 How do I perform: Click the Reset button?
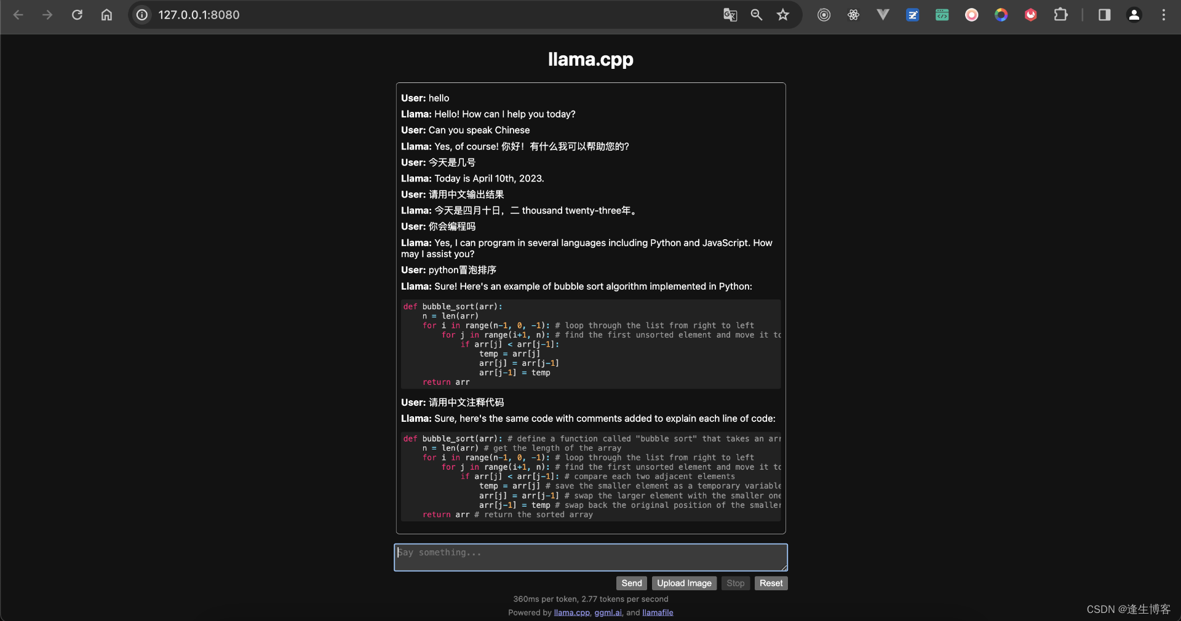771,583
